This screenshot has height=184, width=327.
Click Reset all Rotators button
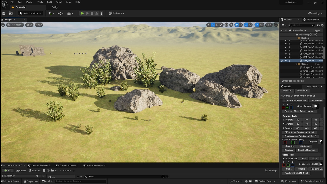pos(307,150)
